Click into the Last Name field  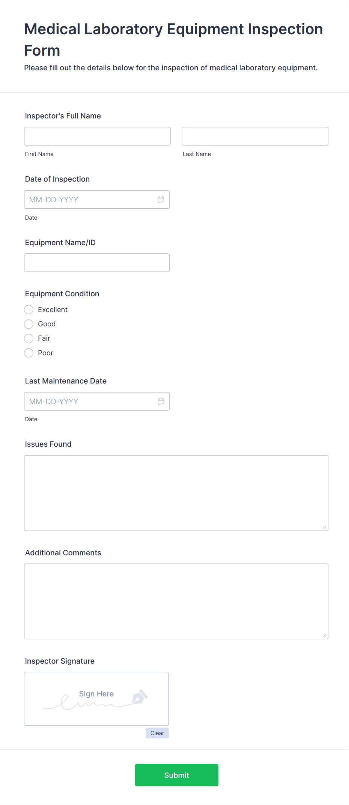(255, 136)
